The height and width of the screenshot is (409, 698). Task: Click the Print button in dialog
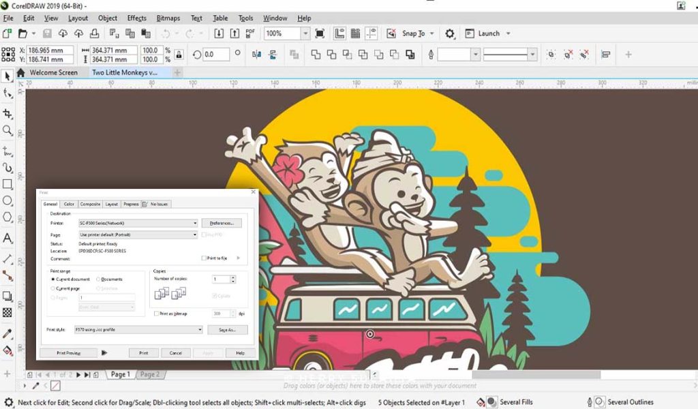[x=144, y=353]
